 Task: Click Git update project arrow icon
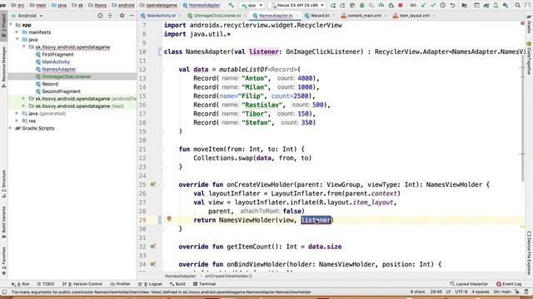[424, 5]
